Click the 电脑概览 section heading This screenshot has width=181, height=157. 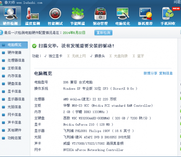43,74
